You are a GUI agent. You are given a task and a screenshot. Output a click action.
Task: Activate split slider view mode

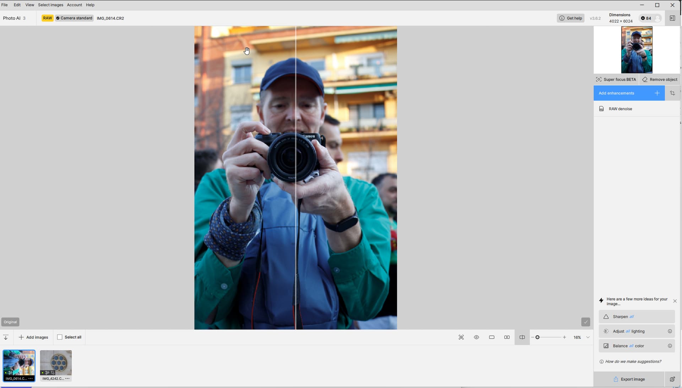[522, 337]
